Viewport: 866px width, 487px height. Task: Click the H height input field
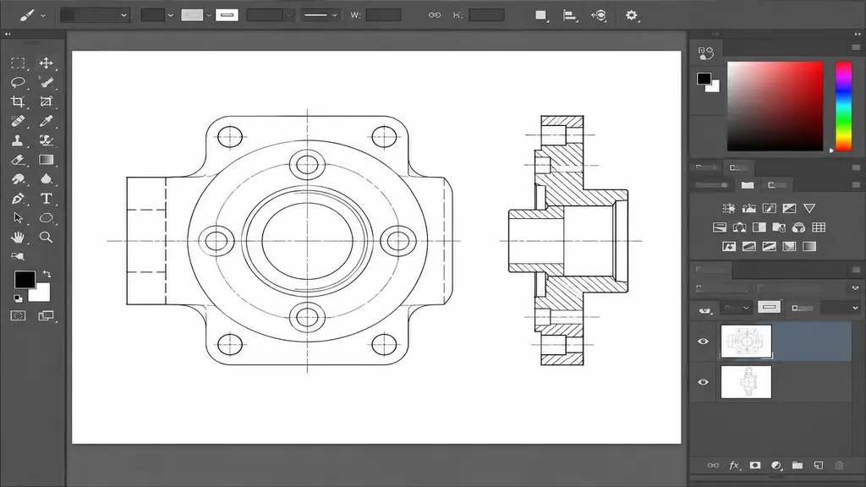pyautogui.click(x=486, y=15)
